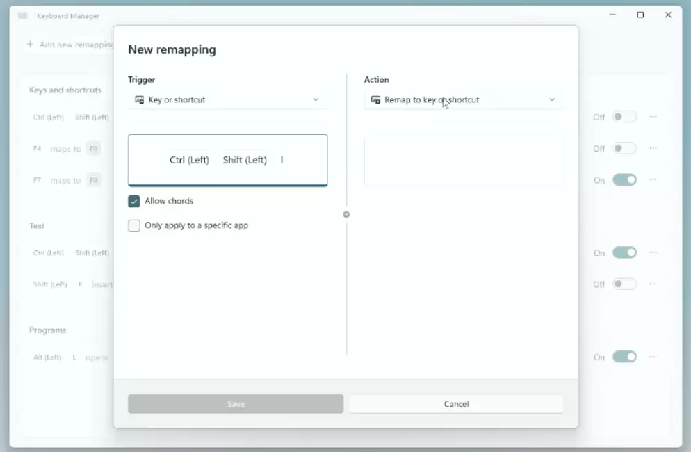
Task: Open more options for the F7 remapping row
Action: coord(653,179)
